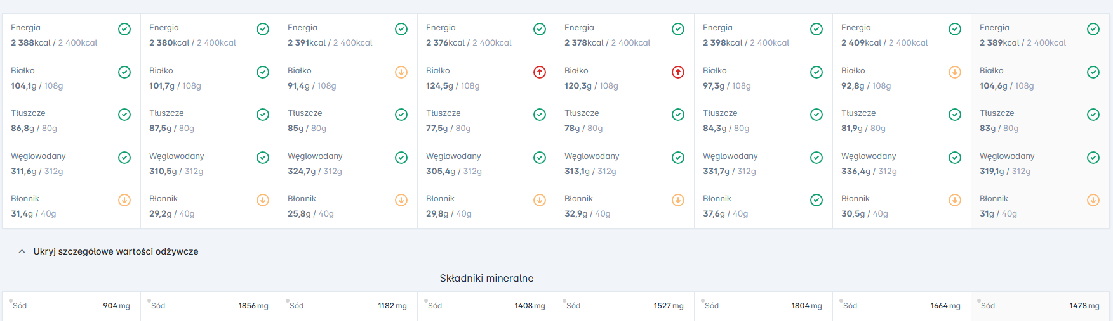Click orange down-arrow icon beside Błonnik 31,4g

(124, 200)
